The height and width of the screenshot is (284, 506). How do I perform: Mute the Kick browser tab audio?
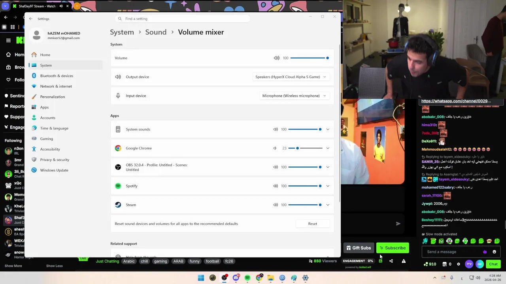(61, 6)
